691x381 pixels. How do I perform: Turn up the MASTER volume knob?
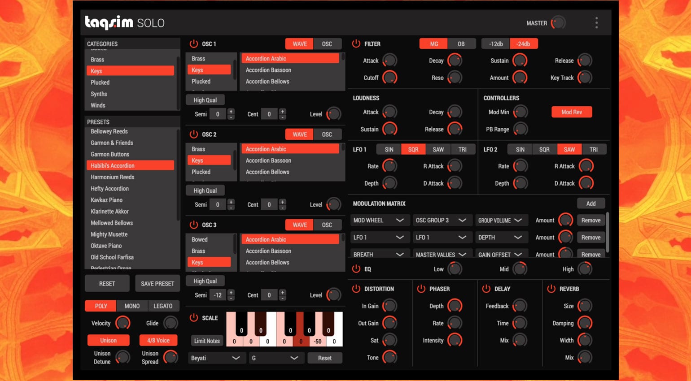coord(558,22)
